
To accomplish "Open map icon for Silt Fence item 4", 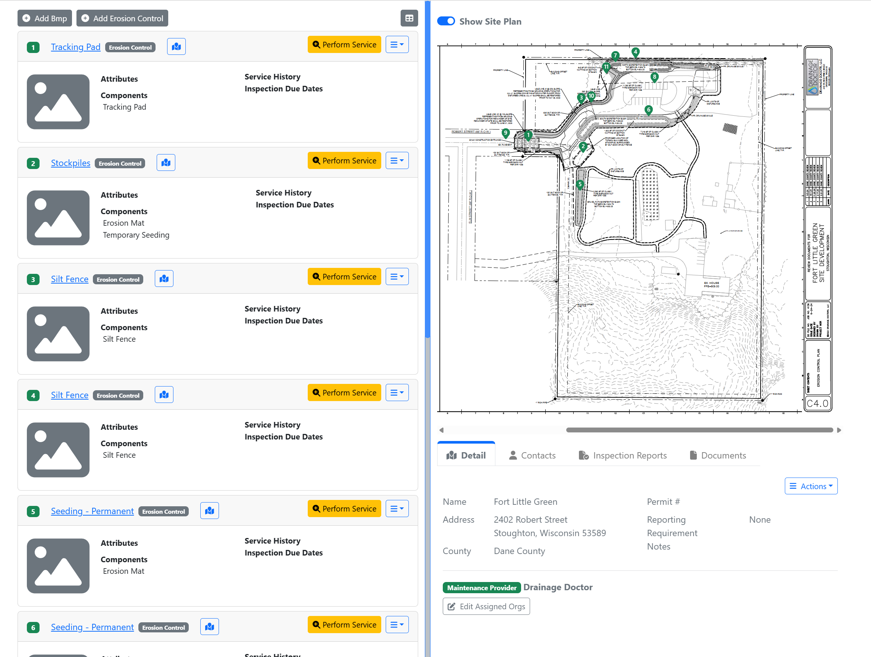I will coord(164,395).
